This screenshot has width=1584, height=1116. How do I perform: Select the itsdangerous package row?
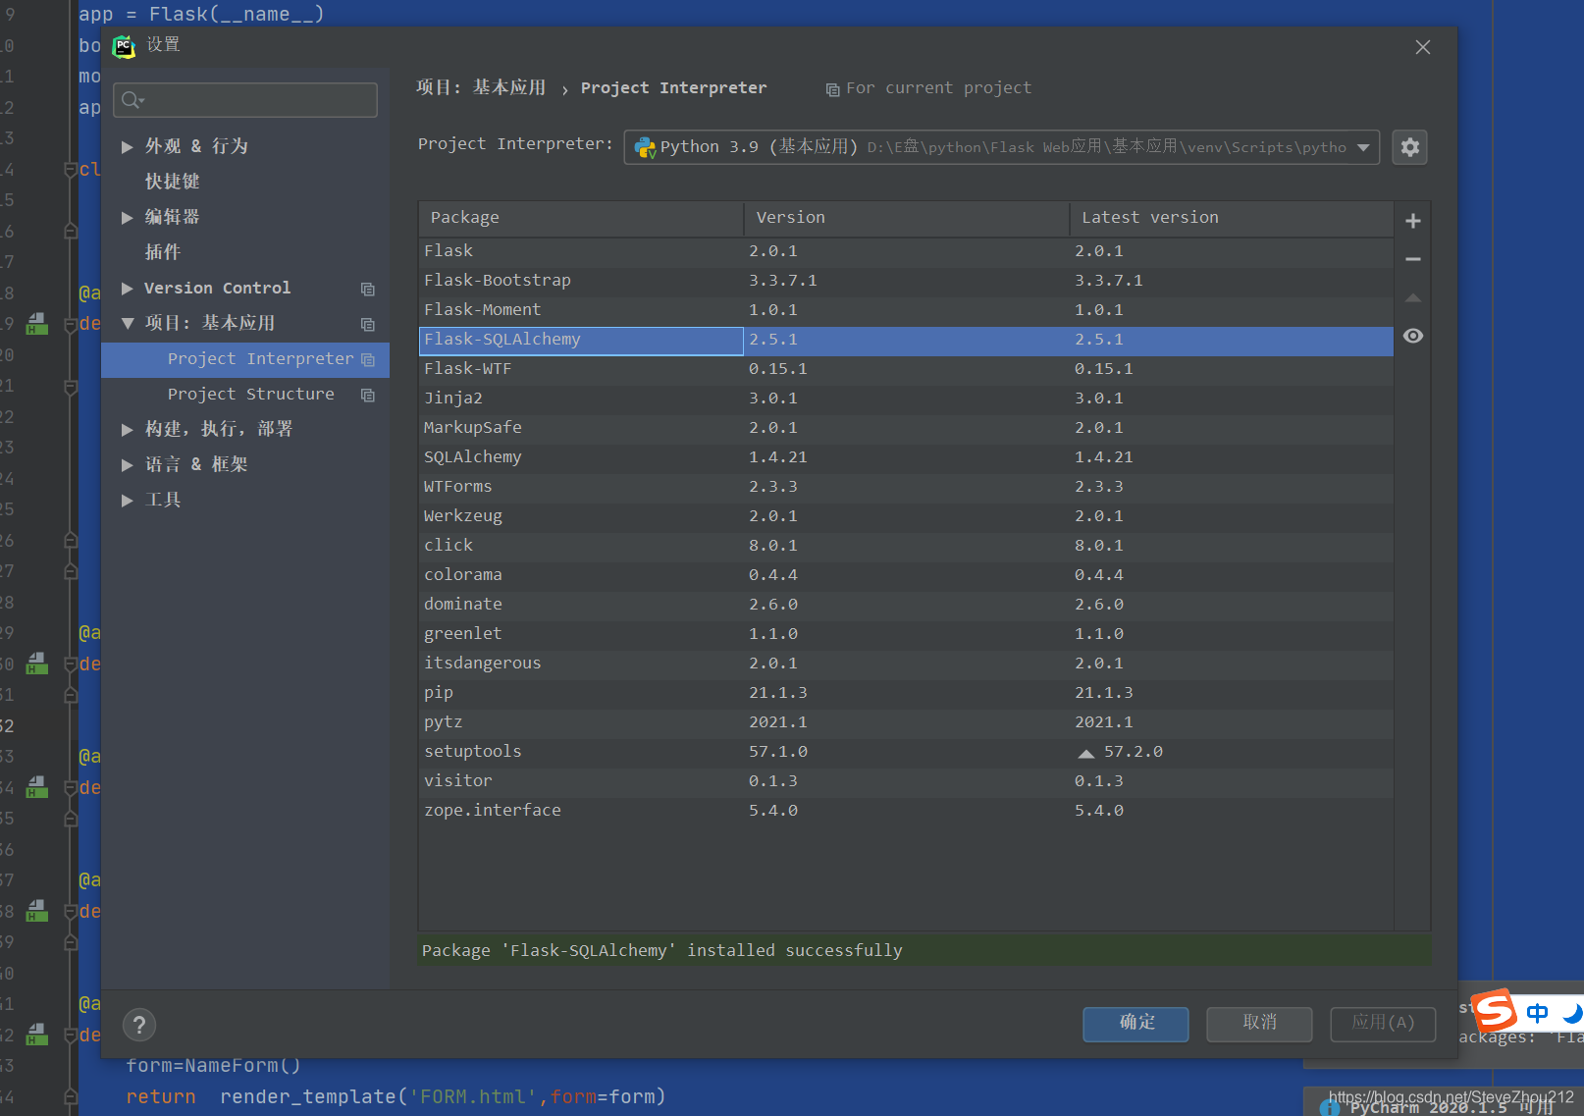coord(906,664)
